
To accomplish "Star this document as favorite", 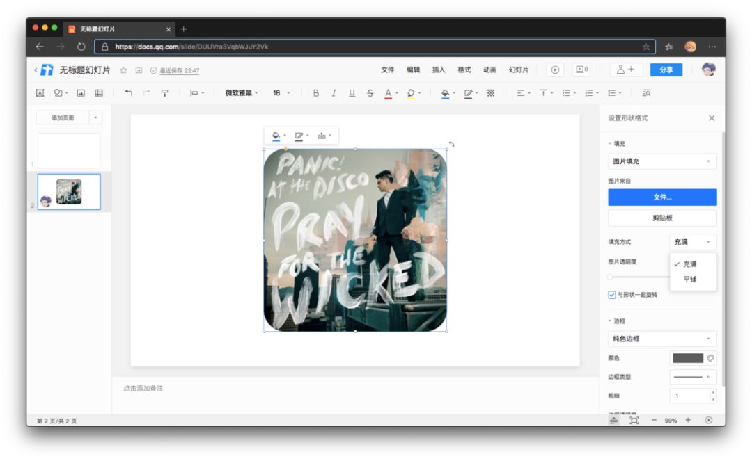I will coord(123,70).
